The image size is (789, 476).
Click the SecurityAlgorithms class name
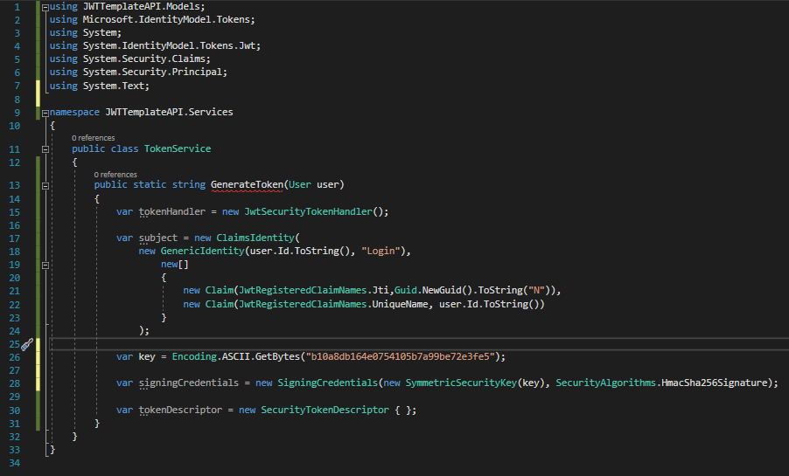pyautogui.click(x=606, y=383)
